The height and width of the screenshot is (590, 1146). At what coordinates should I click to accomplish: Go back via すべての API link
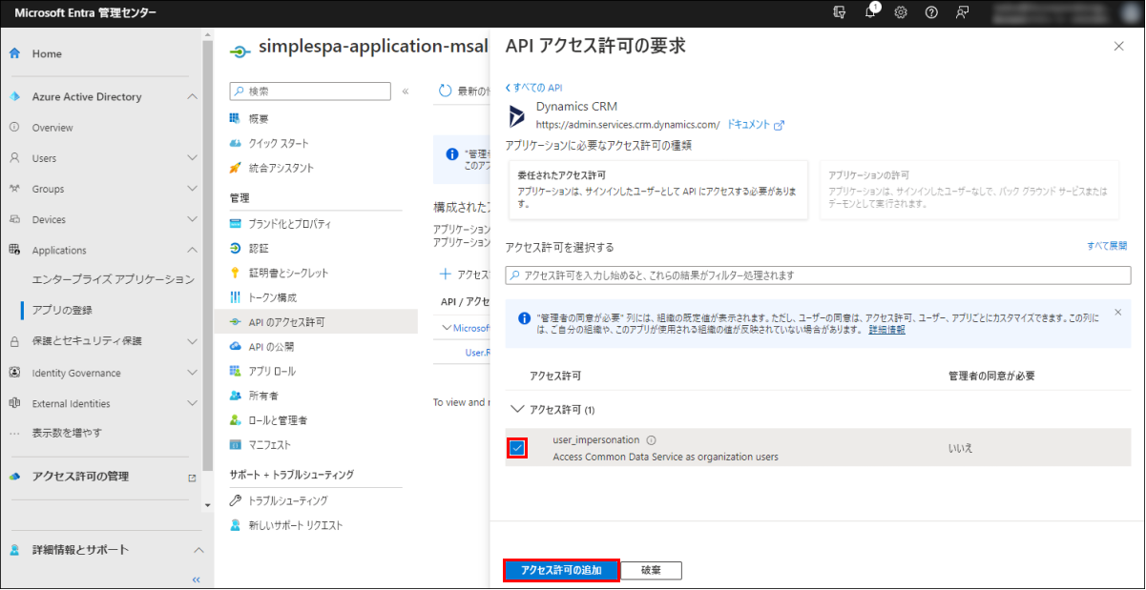click(533, 87)
